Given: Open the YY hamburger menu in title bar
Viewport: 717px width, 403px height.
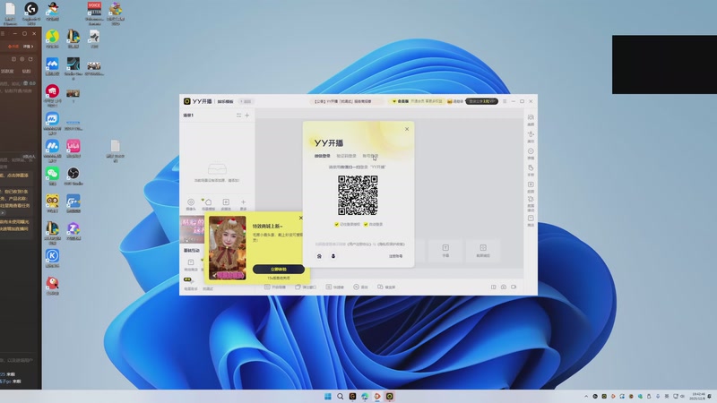Looking at the screenshot, I should (x=505, y=101).
